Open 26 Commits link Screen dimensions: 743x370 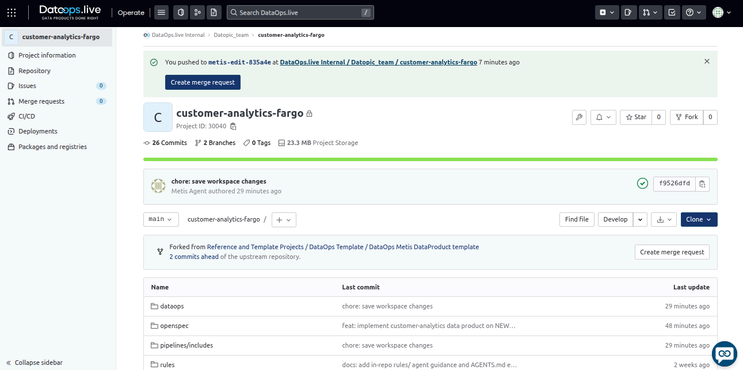(x=165, y=143)
